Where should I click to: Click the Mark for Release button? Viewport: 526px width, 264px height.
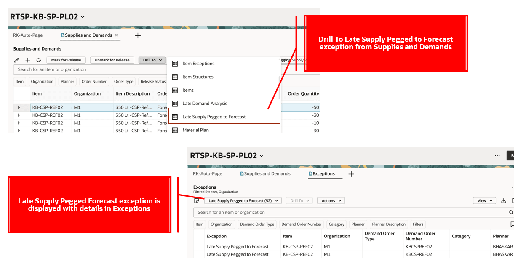click(x=66, y=60)
